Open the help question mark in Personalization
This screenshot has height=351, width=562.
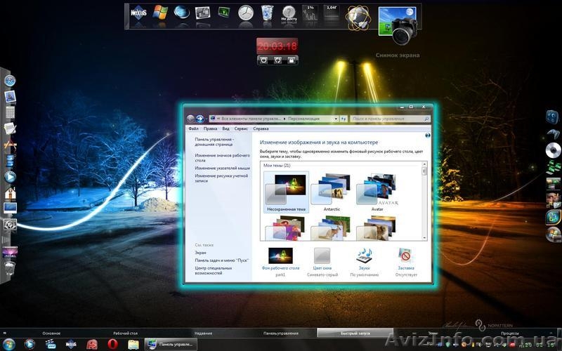click(428, 135)
